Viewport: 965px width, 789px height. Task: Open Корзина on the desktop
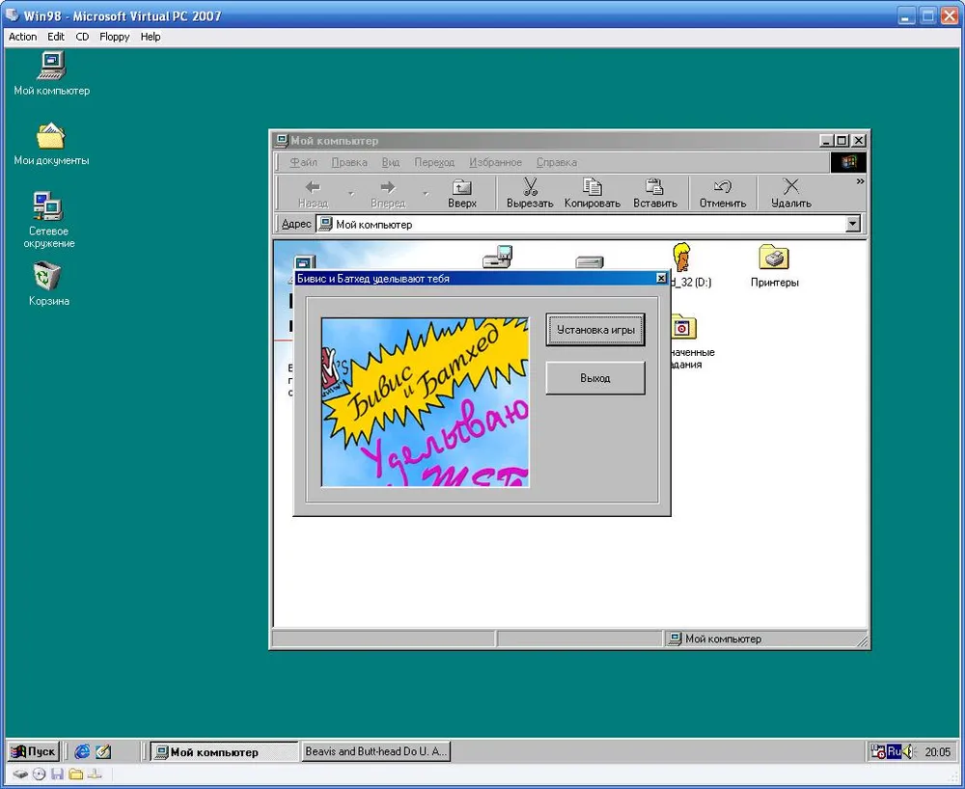(48, 278)
